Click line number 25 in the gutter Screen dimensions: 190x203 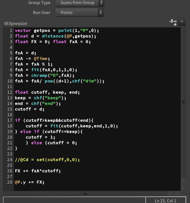click(x=10, y=165)
